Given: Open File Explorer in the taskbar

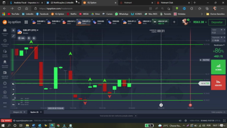Looking at the screenshot, I should click(x=27, y=126).
